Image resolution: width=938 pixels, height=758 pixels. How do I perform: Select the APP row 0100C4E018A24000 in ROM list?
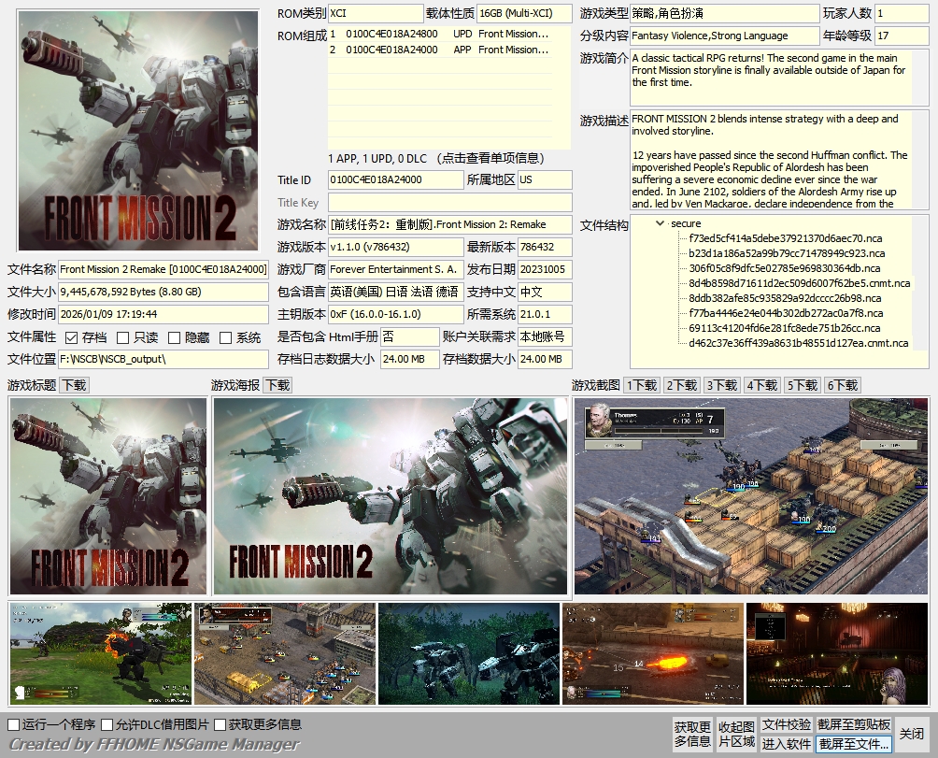tap(440, 50)
